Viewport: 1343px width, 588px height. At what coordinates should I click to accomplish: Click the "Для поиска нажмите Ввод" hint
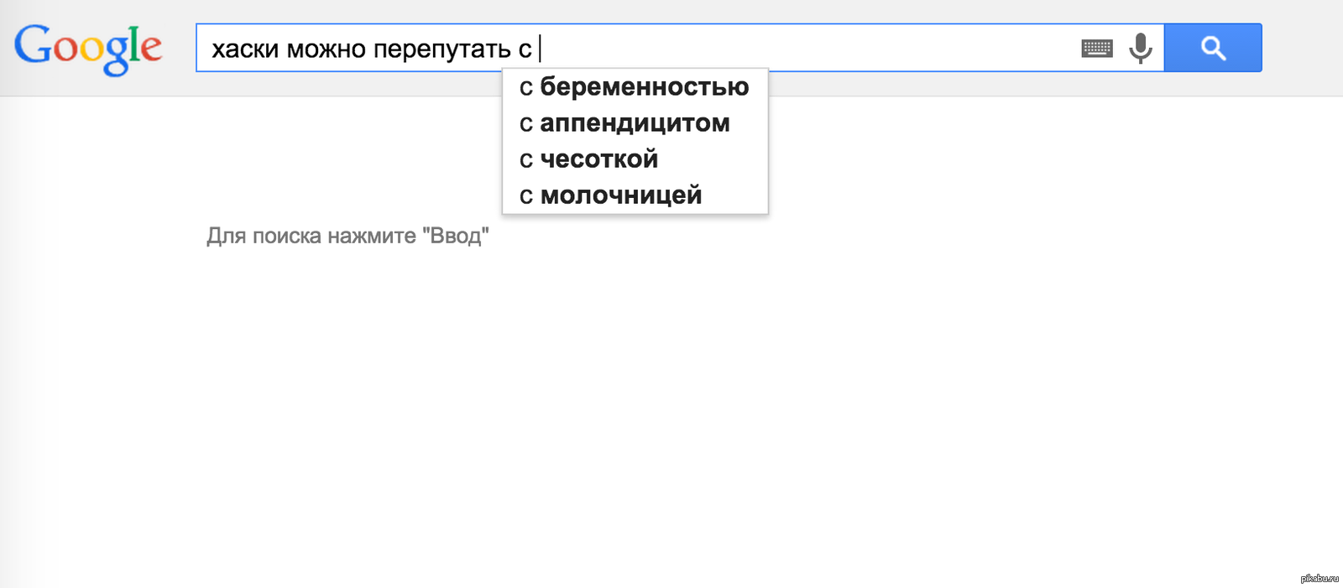[x=348, y=236]
